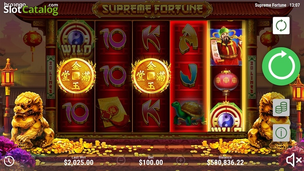Click the $580,836.22 balance display
The width and height of the screenshot is (304, 171).
(225, 162)
